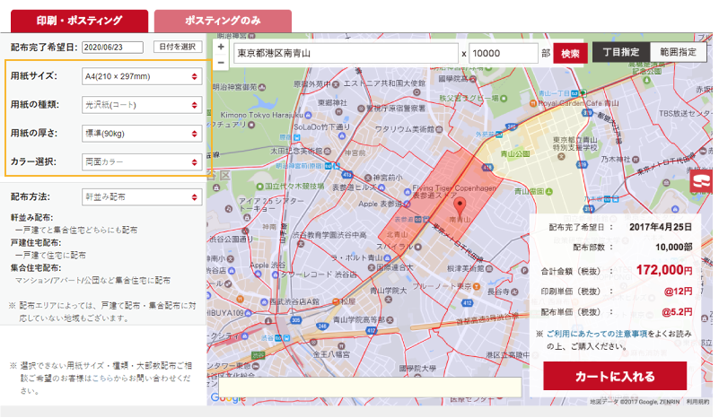Click the Flying Tiger Copenhagen map marker

pos(406,187)
